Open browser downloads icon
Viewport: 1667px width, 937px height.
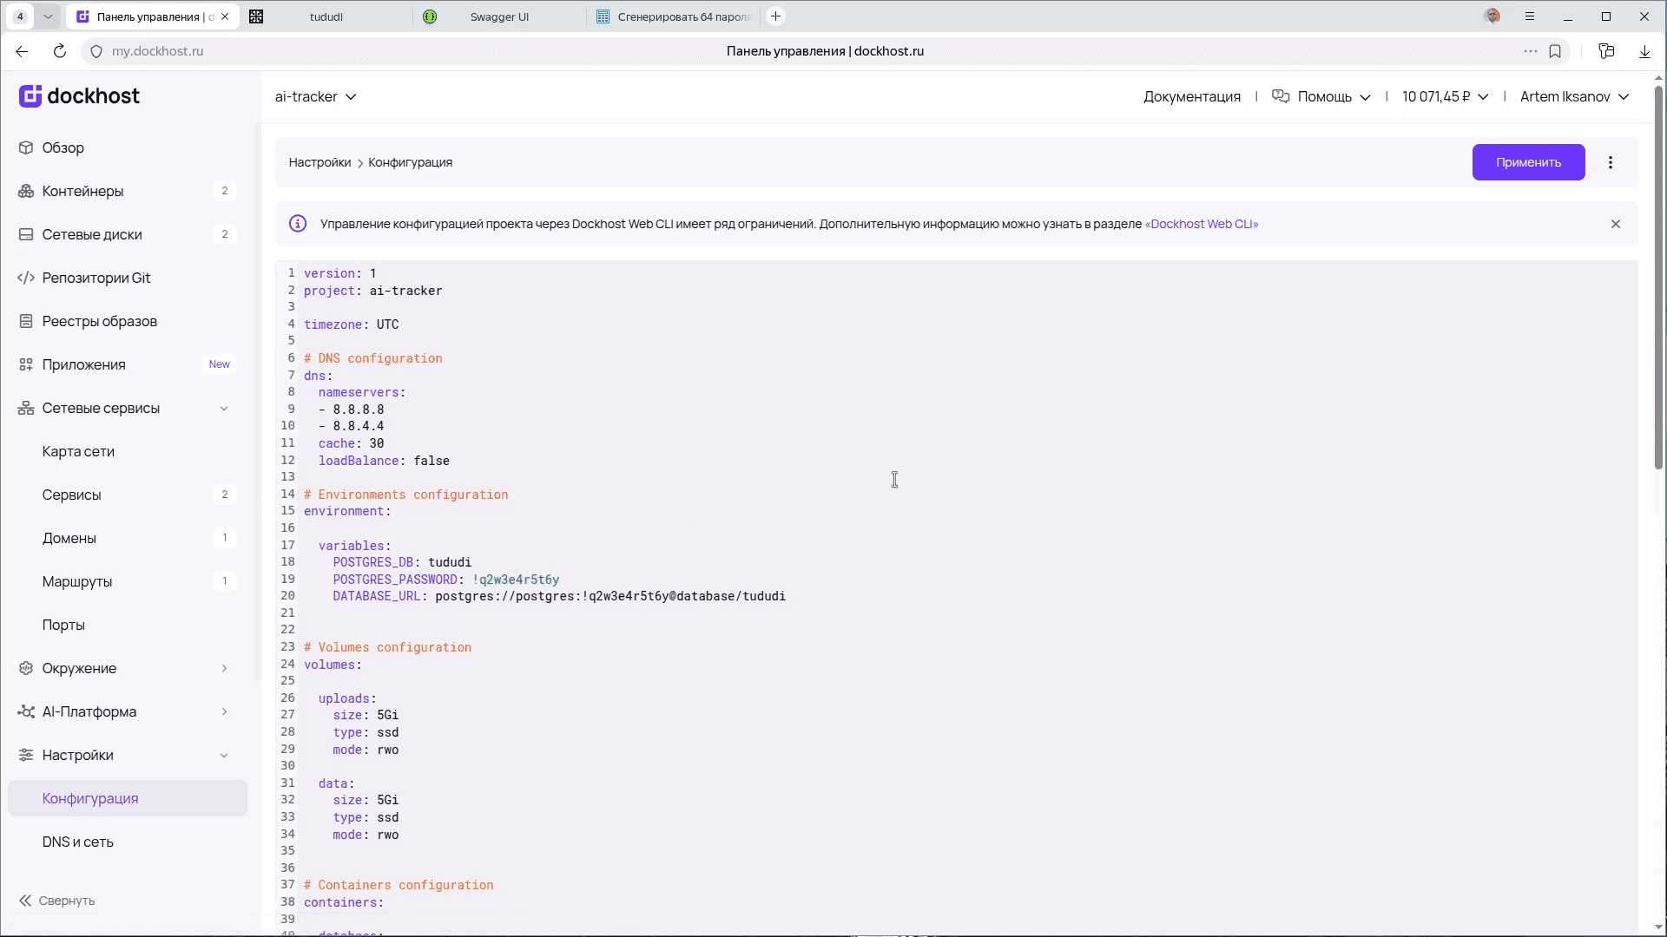point(1644,51)
